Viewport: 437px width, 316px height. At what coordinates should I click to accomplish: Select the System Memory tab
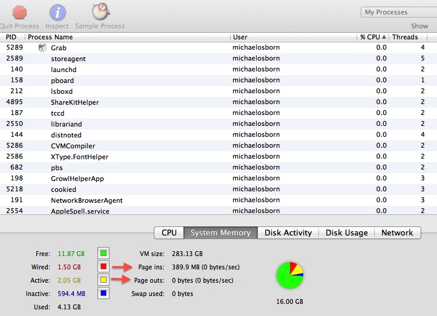[220, 232]
